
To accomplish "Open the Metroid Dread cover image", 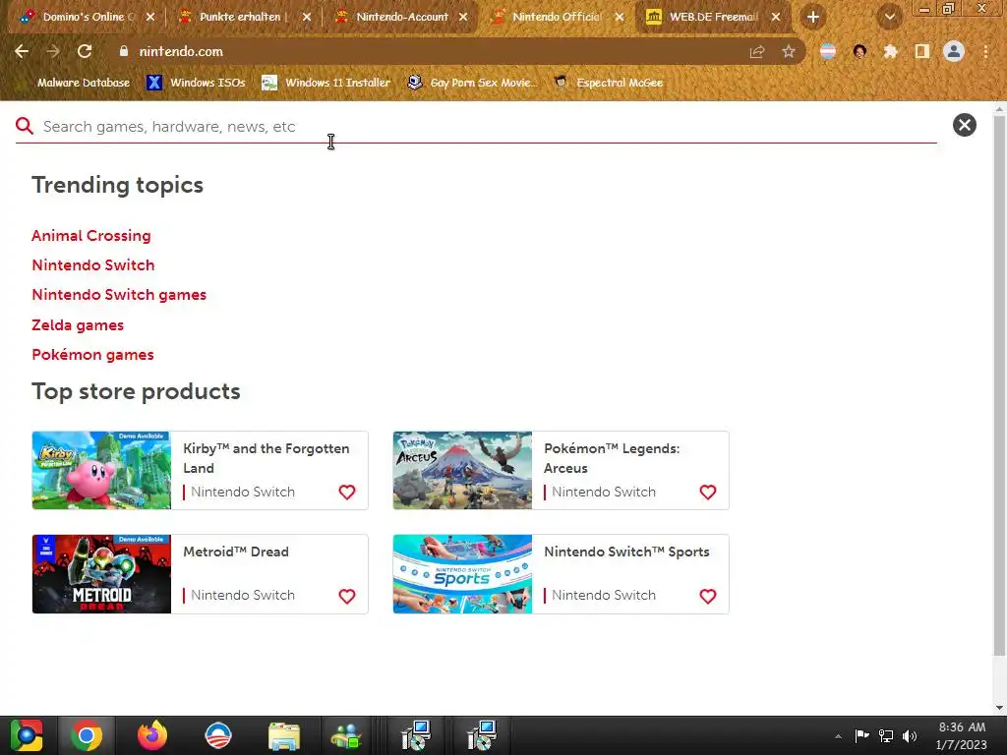I will click(101, 574).
